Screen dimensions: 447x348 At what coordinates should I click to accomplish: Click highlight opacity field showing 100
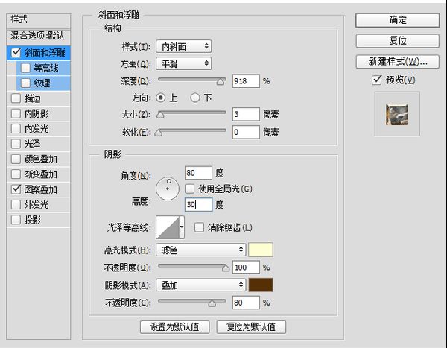tap(246, 268)
